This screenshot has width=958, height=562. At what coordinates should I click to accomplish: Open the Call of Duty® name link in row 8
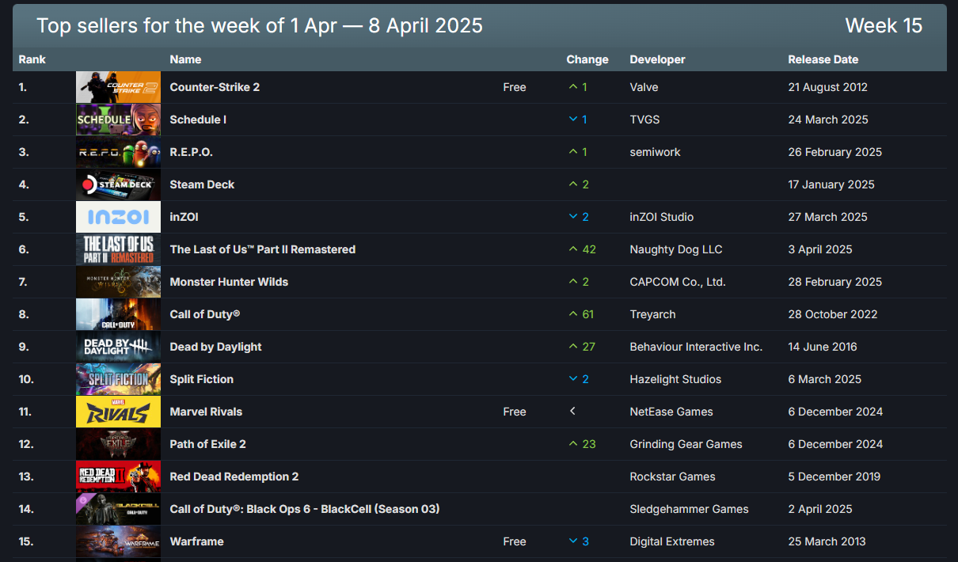click(205, 314)
